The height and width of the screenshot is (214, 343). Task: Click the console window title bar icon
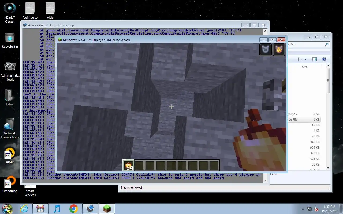[25, 25]
